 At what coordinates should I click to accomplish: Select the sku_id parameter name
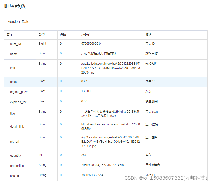coord(14,176)
